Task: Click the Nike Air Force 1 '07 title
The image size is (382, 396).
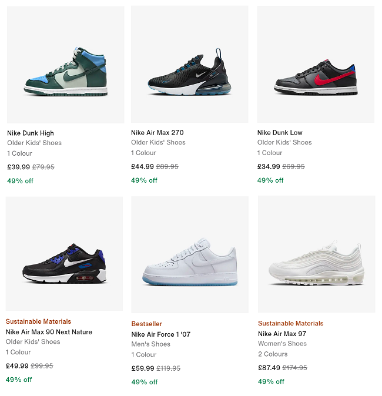Action: [160, 334]
